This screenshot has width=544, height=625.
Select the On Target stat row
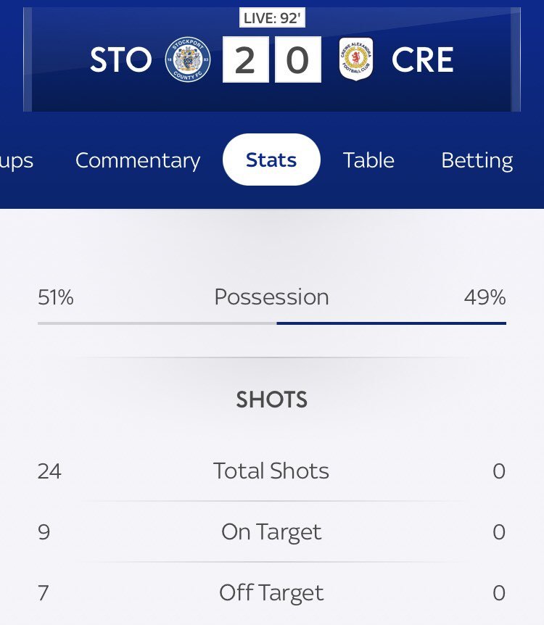pyautogui.click(x=271, y=531)
